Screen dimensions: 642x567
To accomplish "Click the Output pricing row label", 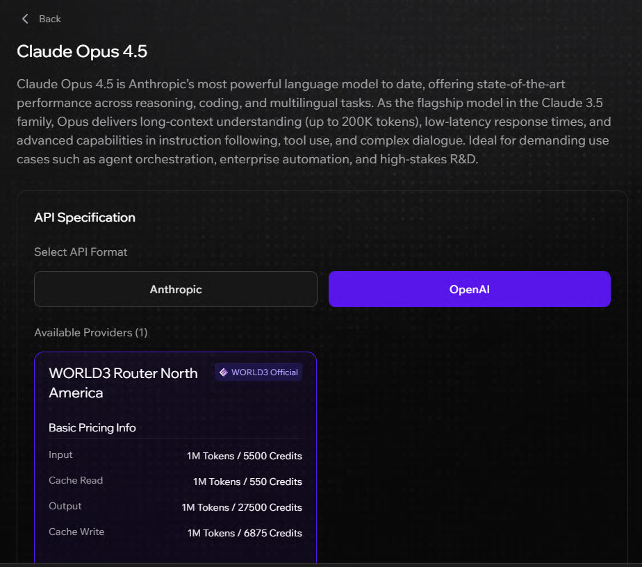I will coord(65,507).
